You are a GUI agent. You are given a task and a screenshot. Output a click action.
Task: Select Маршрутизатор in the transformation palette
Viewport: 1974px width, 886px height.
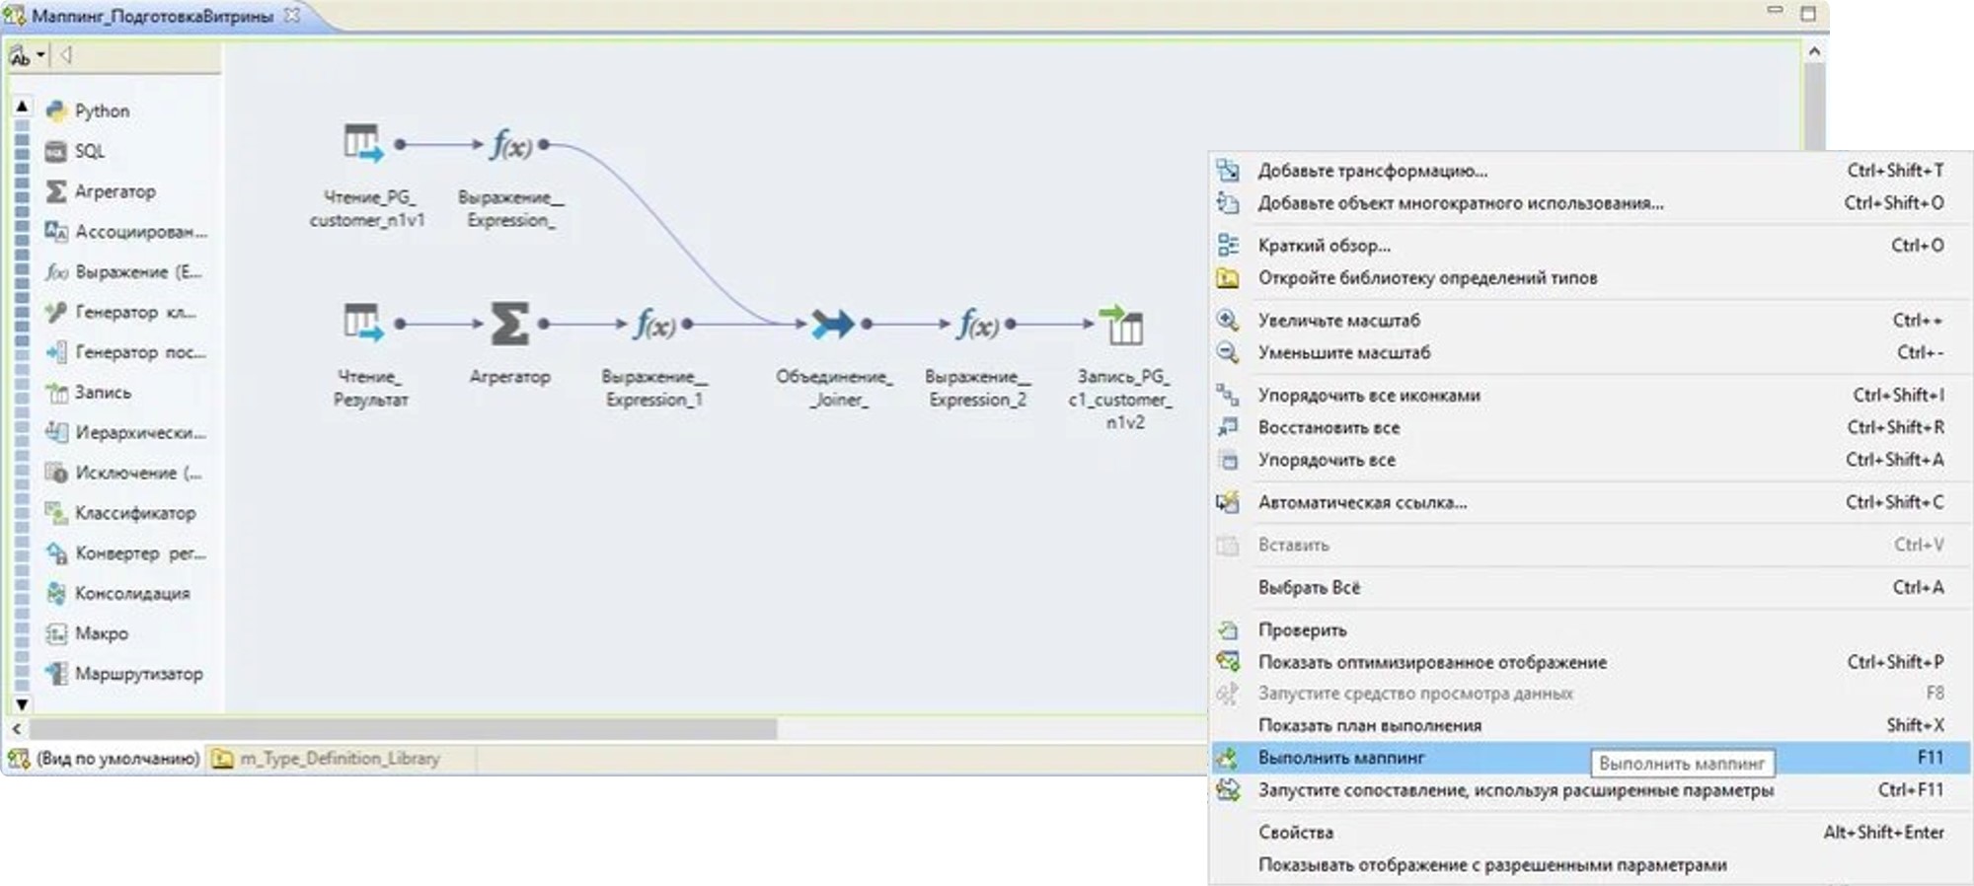point(138,674)
